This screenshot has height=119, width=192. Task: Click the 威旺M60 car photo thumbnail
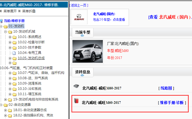pos(88,51)
